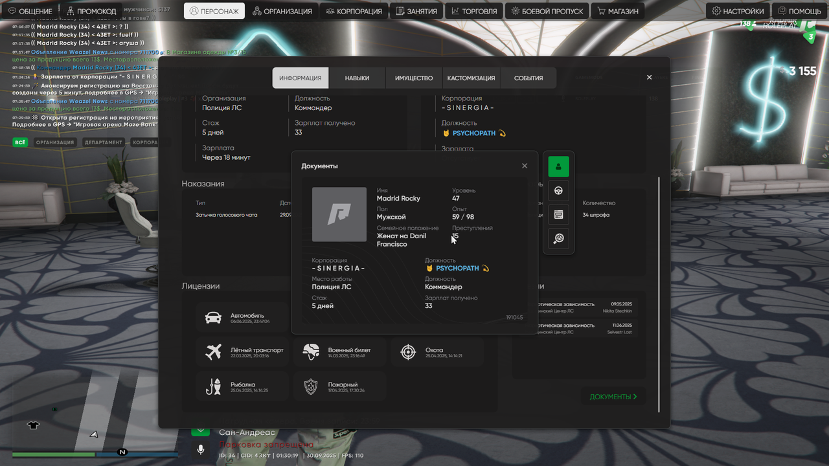Click the Женат на Danil Francisco text
Image resolution: width=829 pixels, height=466 pixels.
402,240
